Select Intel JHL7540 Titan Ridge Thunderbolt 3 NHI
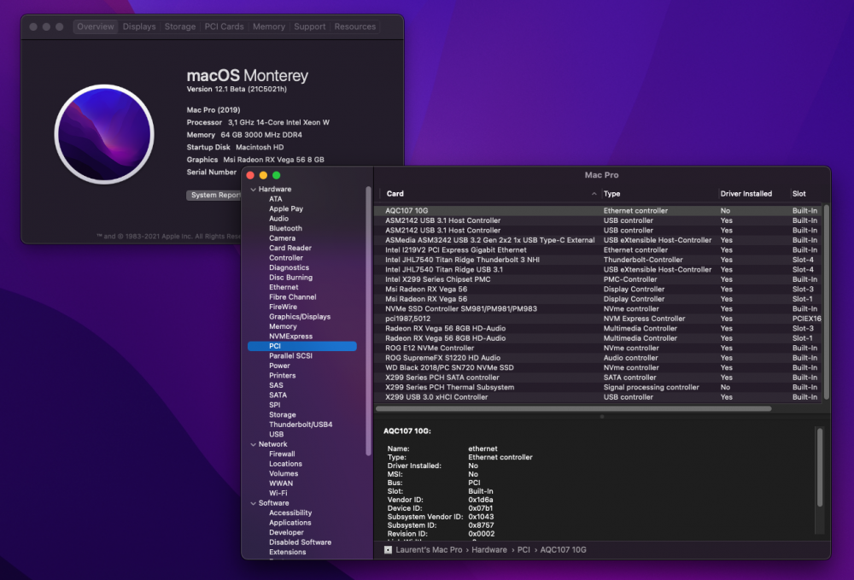This screenshot has height=580, width=854. tap(600, 260)
